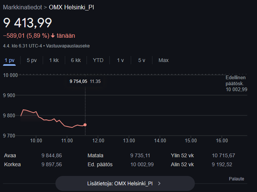257x192 pixels.
Task: Click the OMX Helsinki_PI breadcrumb title
Action: click(x=72, y=7)
